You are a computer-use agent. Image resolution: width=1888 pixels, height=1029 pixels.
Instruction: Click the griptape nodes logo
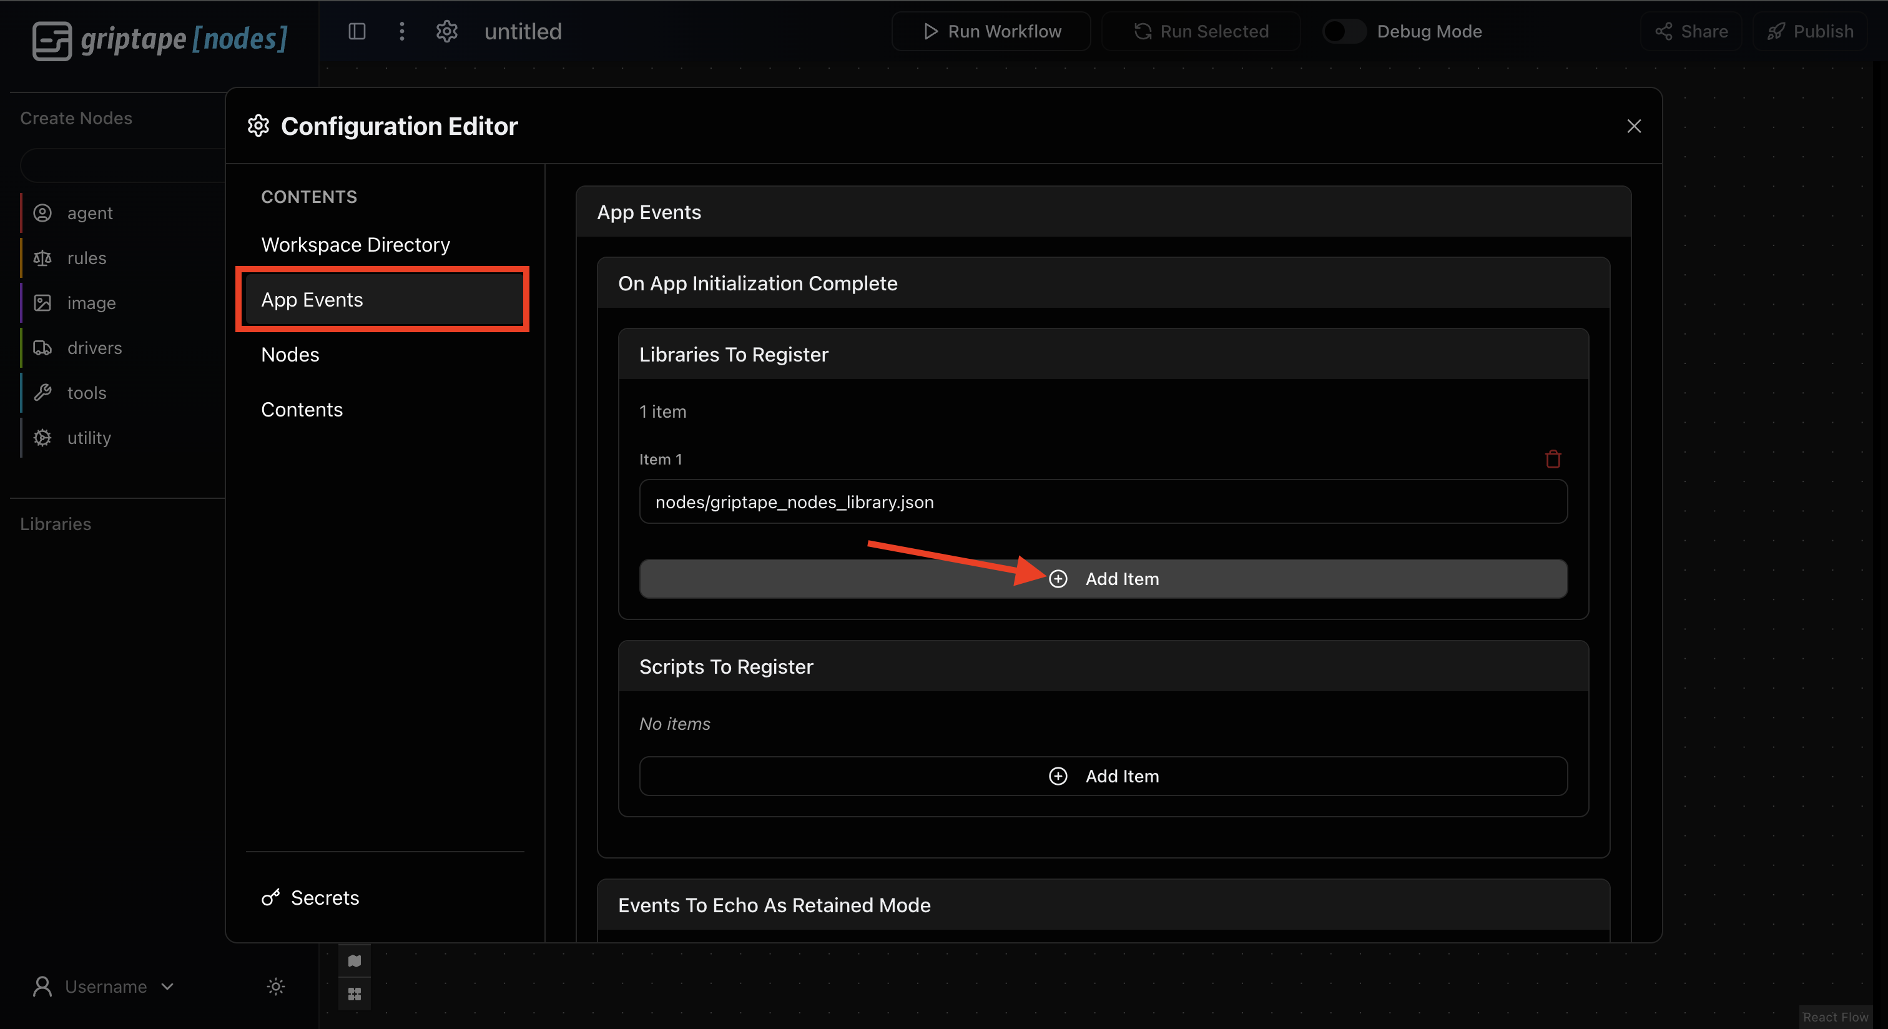(160, 41)
